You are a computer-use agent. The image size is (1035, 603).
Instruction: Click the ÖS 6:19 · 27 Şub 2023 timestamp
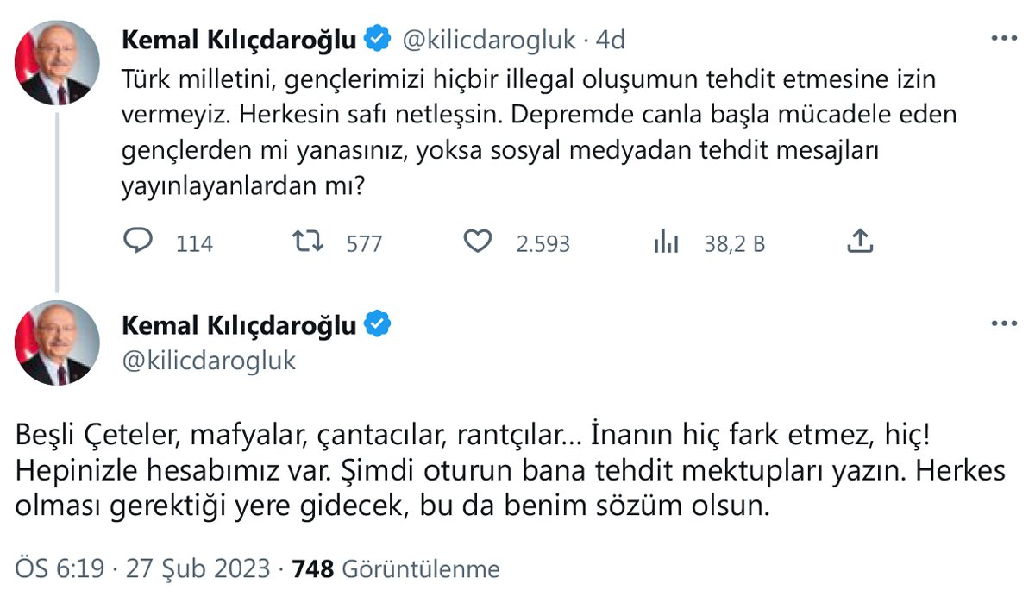(144, 569)
